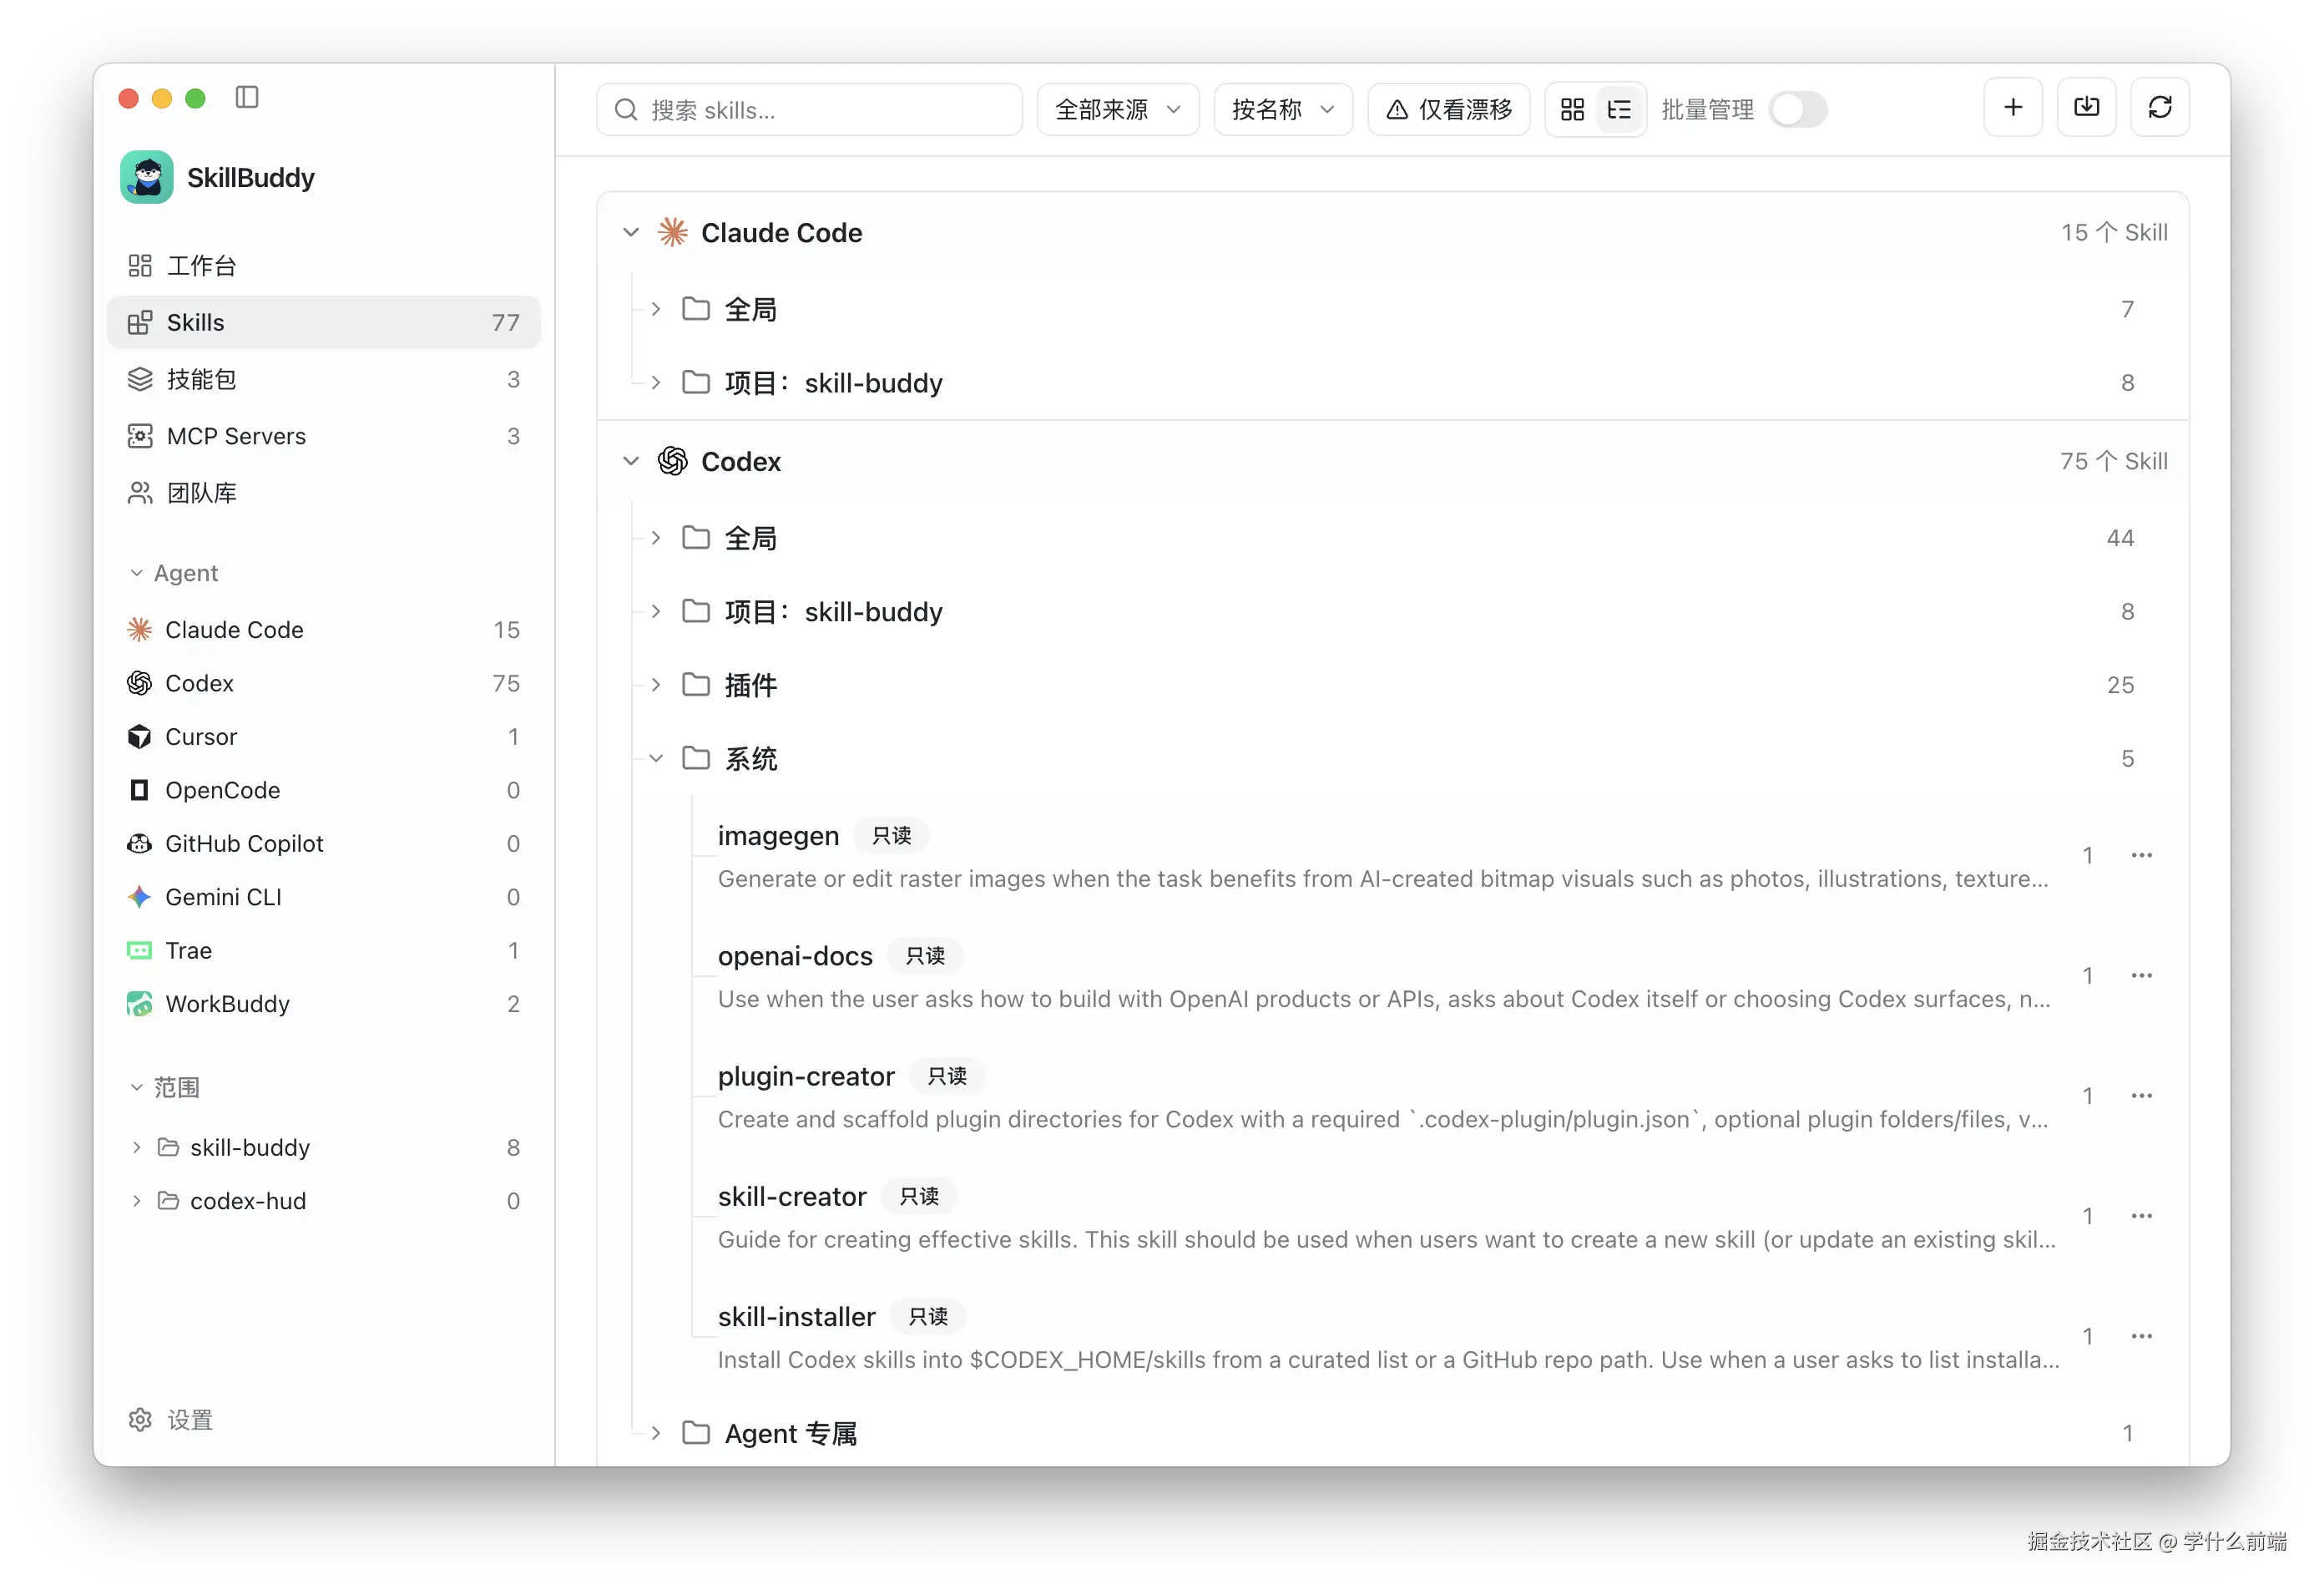Image resolution: width=2324 pixels, height=1590 pixels.
Task: Open the imagegen skill
Action: (778, 836)
